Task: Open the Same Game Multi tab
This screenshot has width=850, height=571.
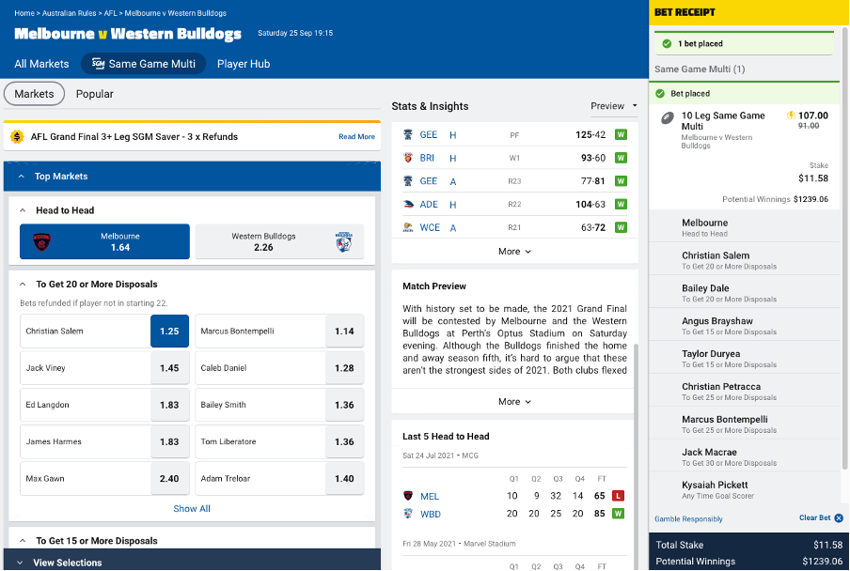Action: click(x=144, y=64)
